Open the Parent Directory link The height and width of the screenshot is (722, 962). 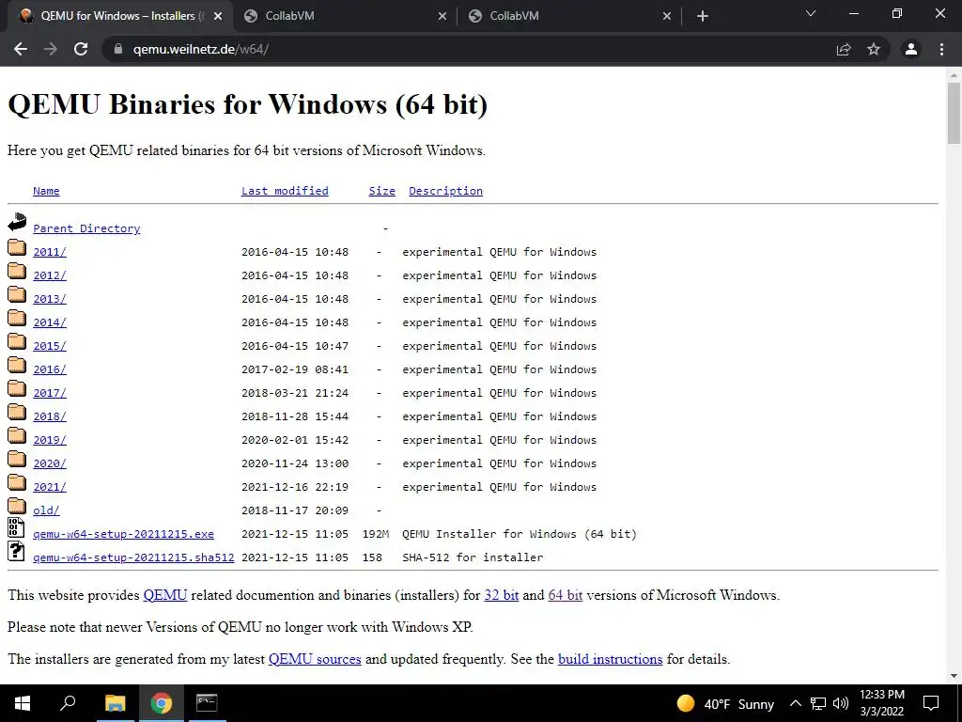pos(86,228)
